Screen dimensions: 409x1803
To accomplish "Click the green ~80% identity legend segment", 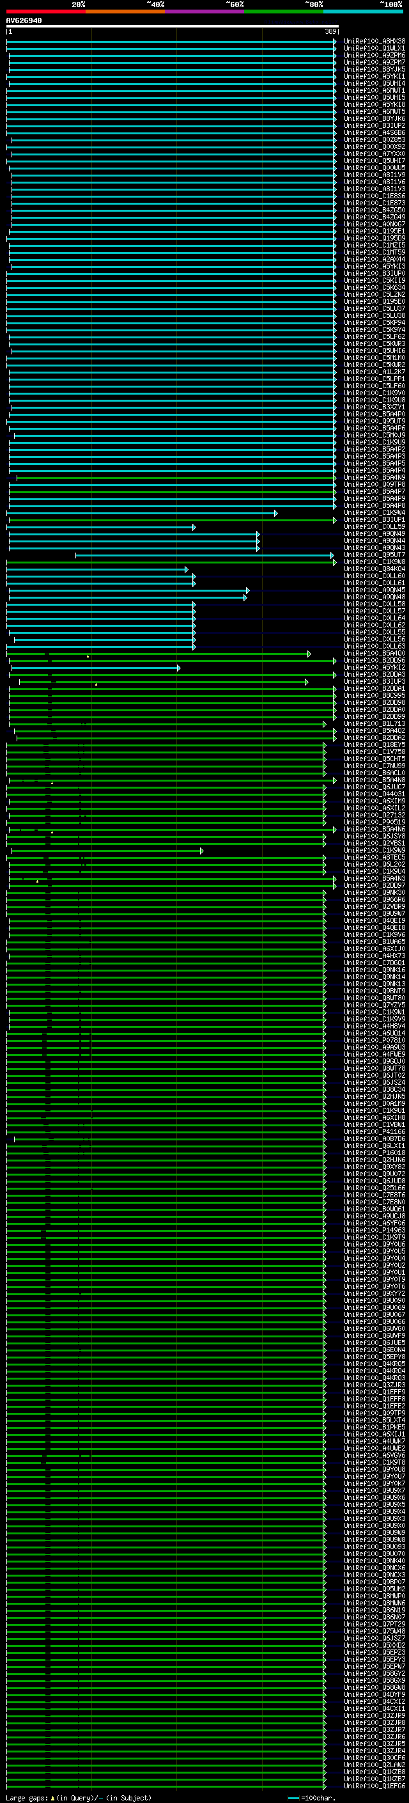I will coord(284,12).
